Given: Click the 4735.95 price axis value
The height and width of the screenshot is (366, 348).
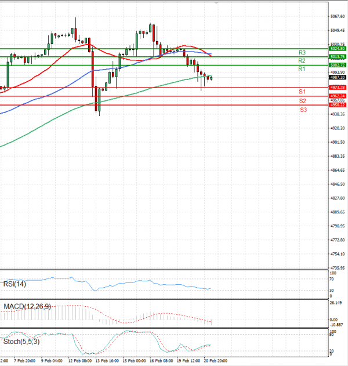Looking at the screenshot, I should coord(338,268).
